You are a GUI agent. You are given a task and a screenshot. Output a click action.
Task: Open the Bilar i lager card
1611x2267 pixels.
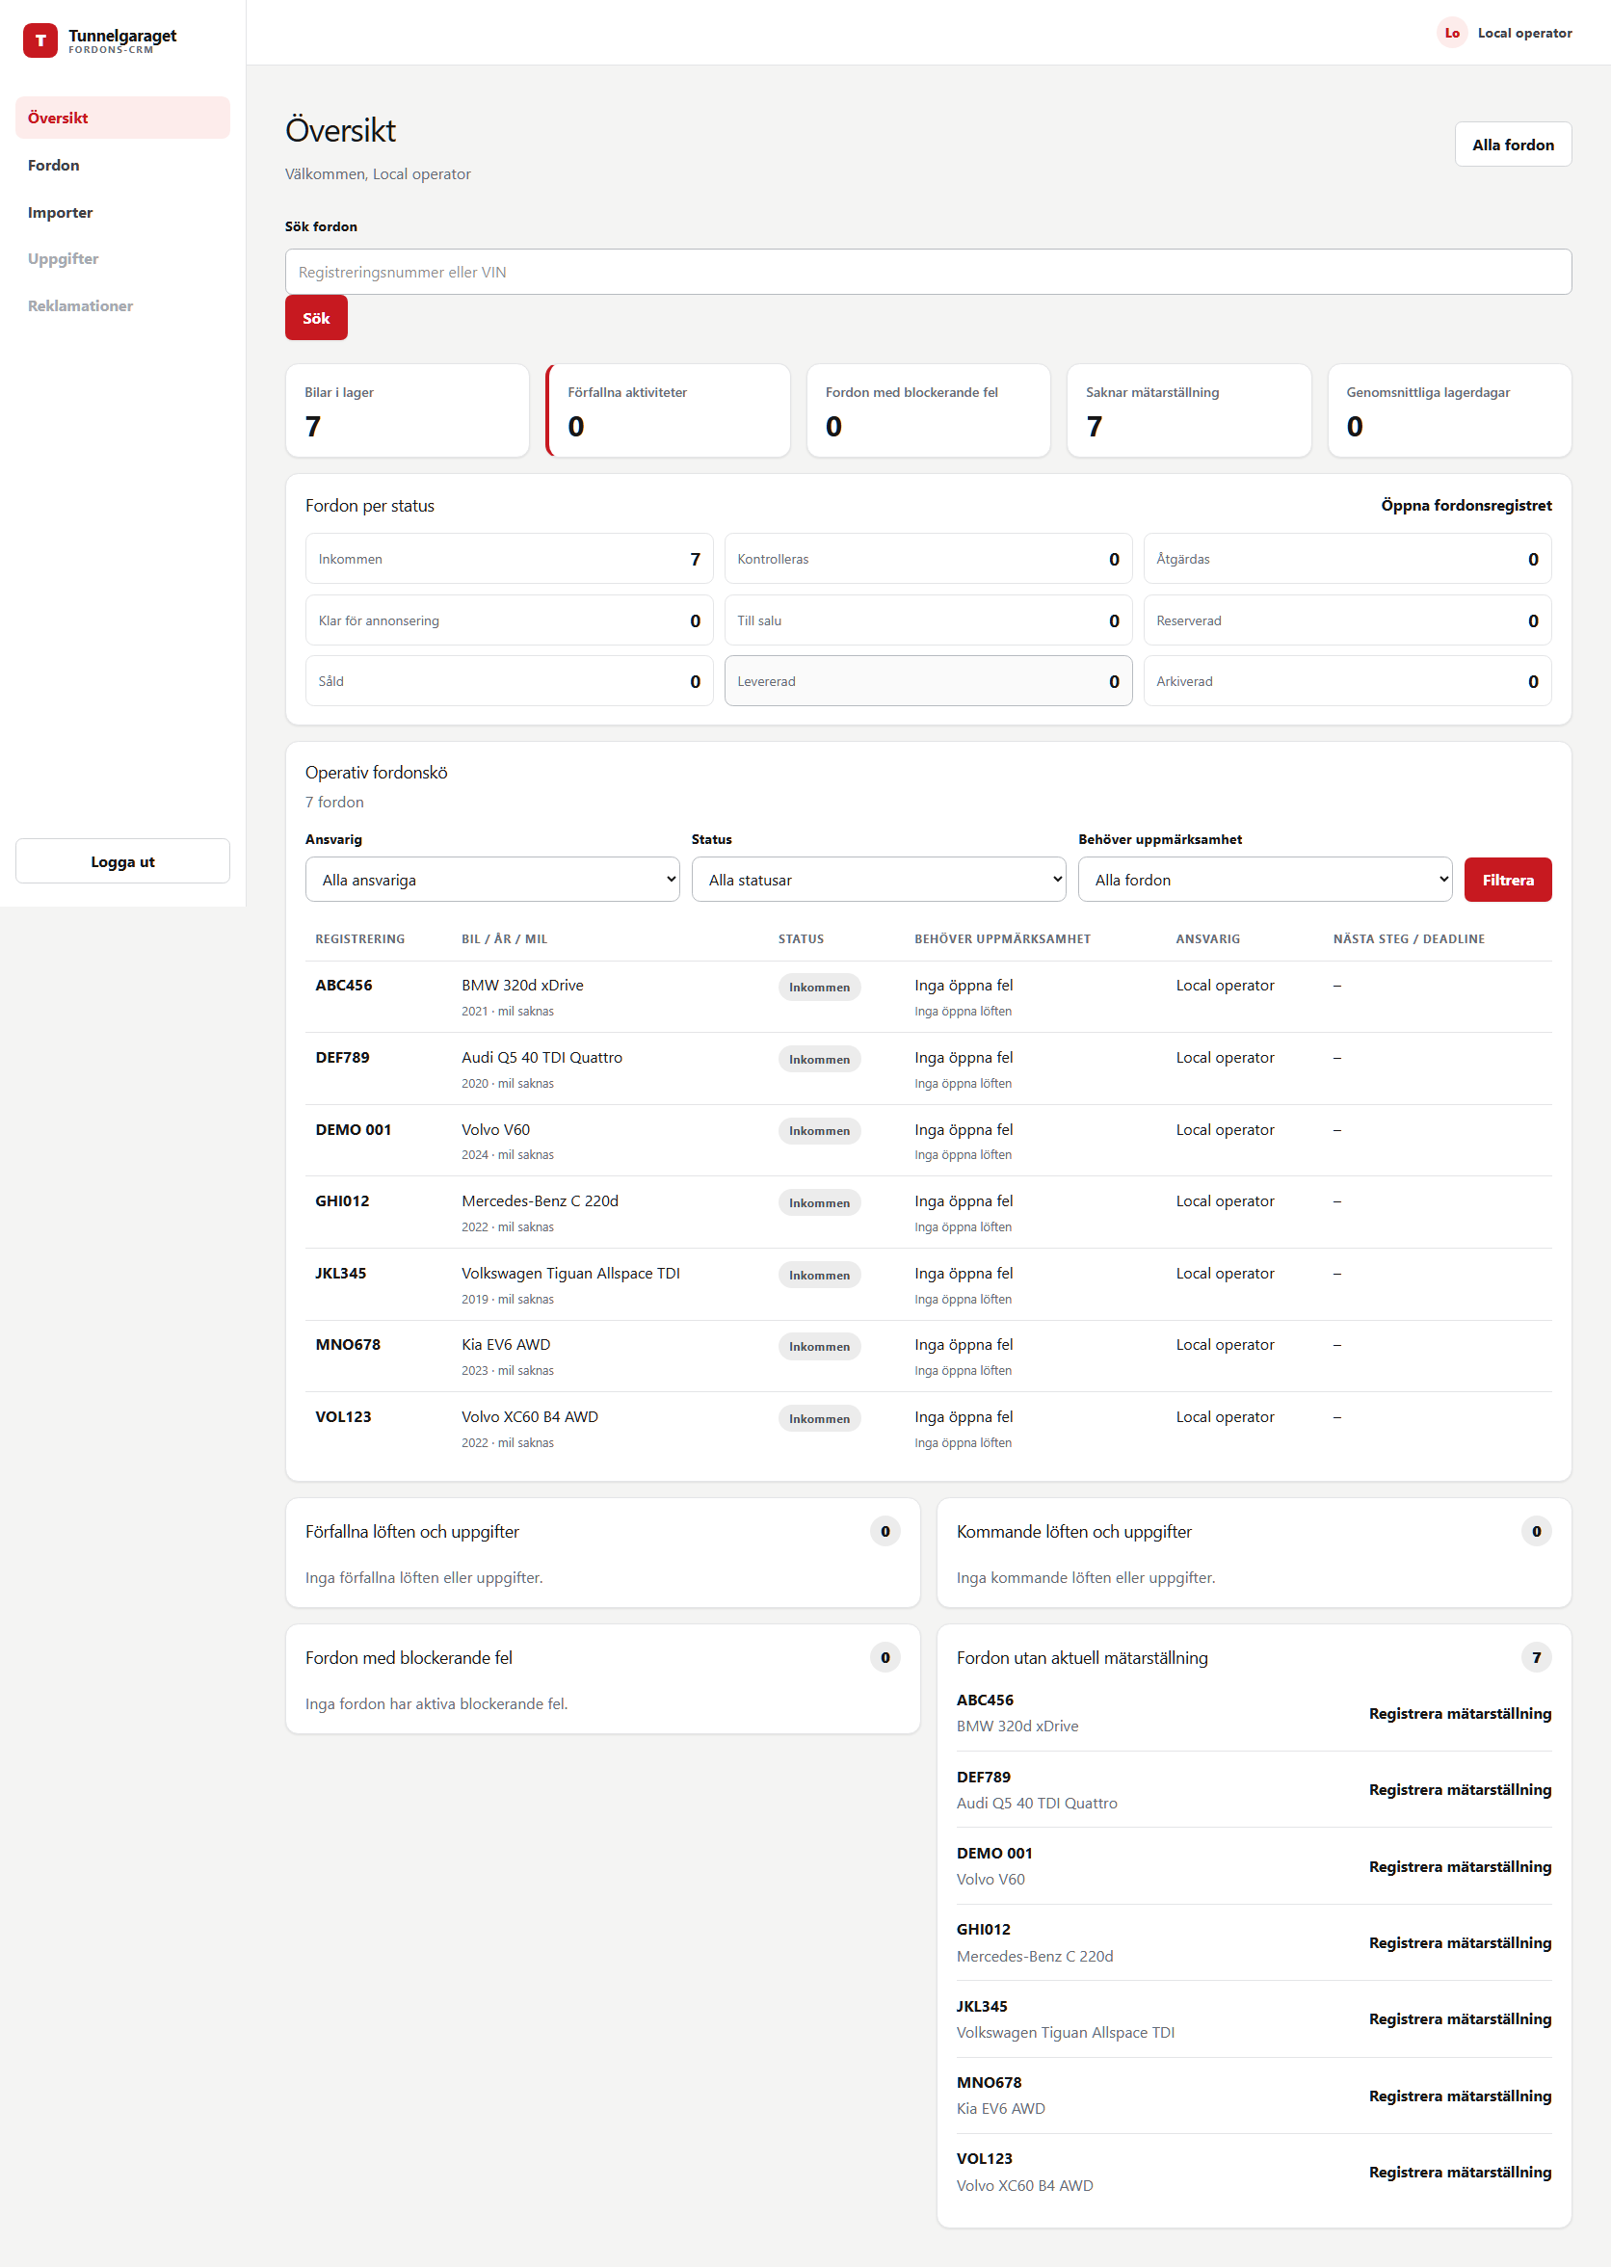(x=407, y=410)
